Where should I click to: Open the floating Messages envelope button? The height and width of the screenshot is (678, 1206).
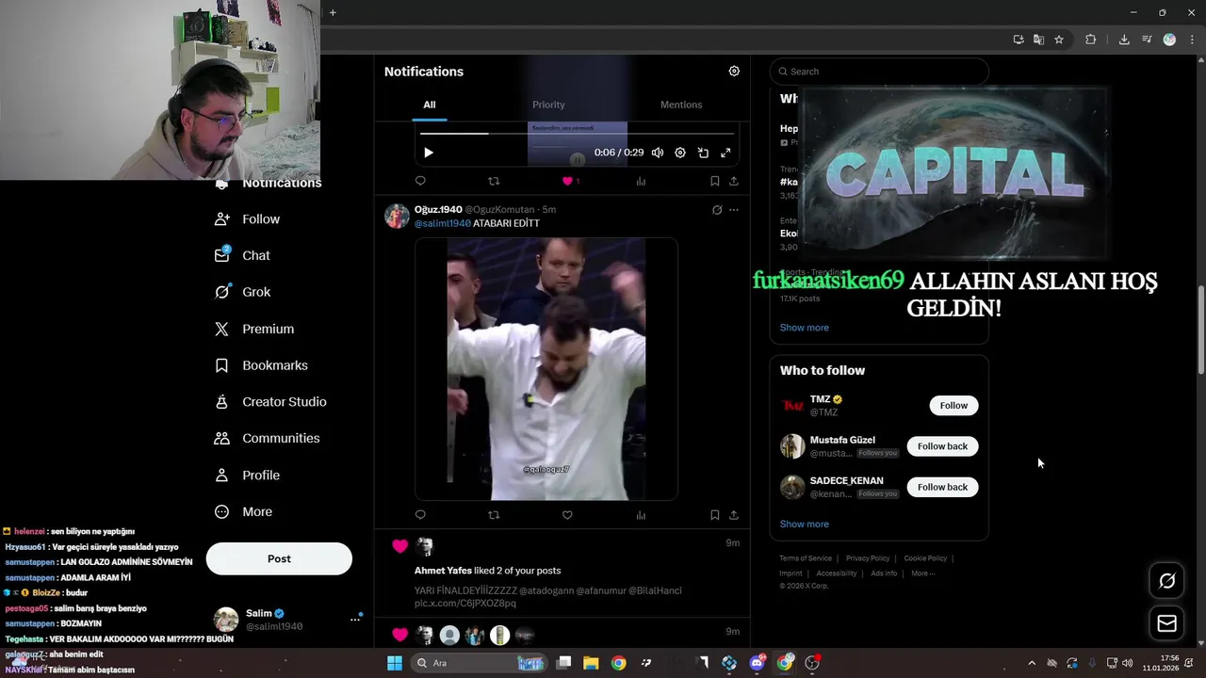click(1166, 623)
